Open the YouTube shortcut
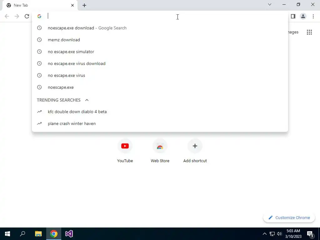Image resolution: width=320 pixels, height=240 pixels. tap(125, 151)
